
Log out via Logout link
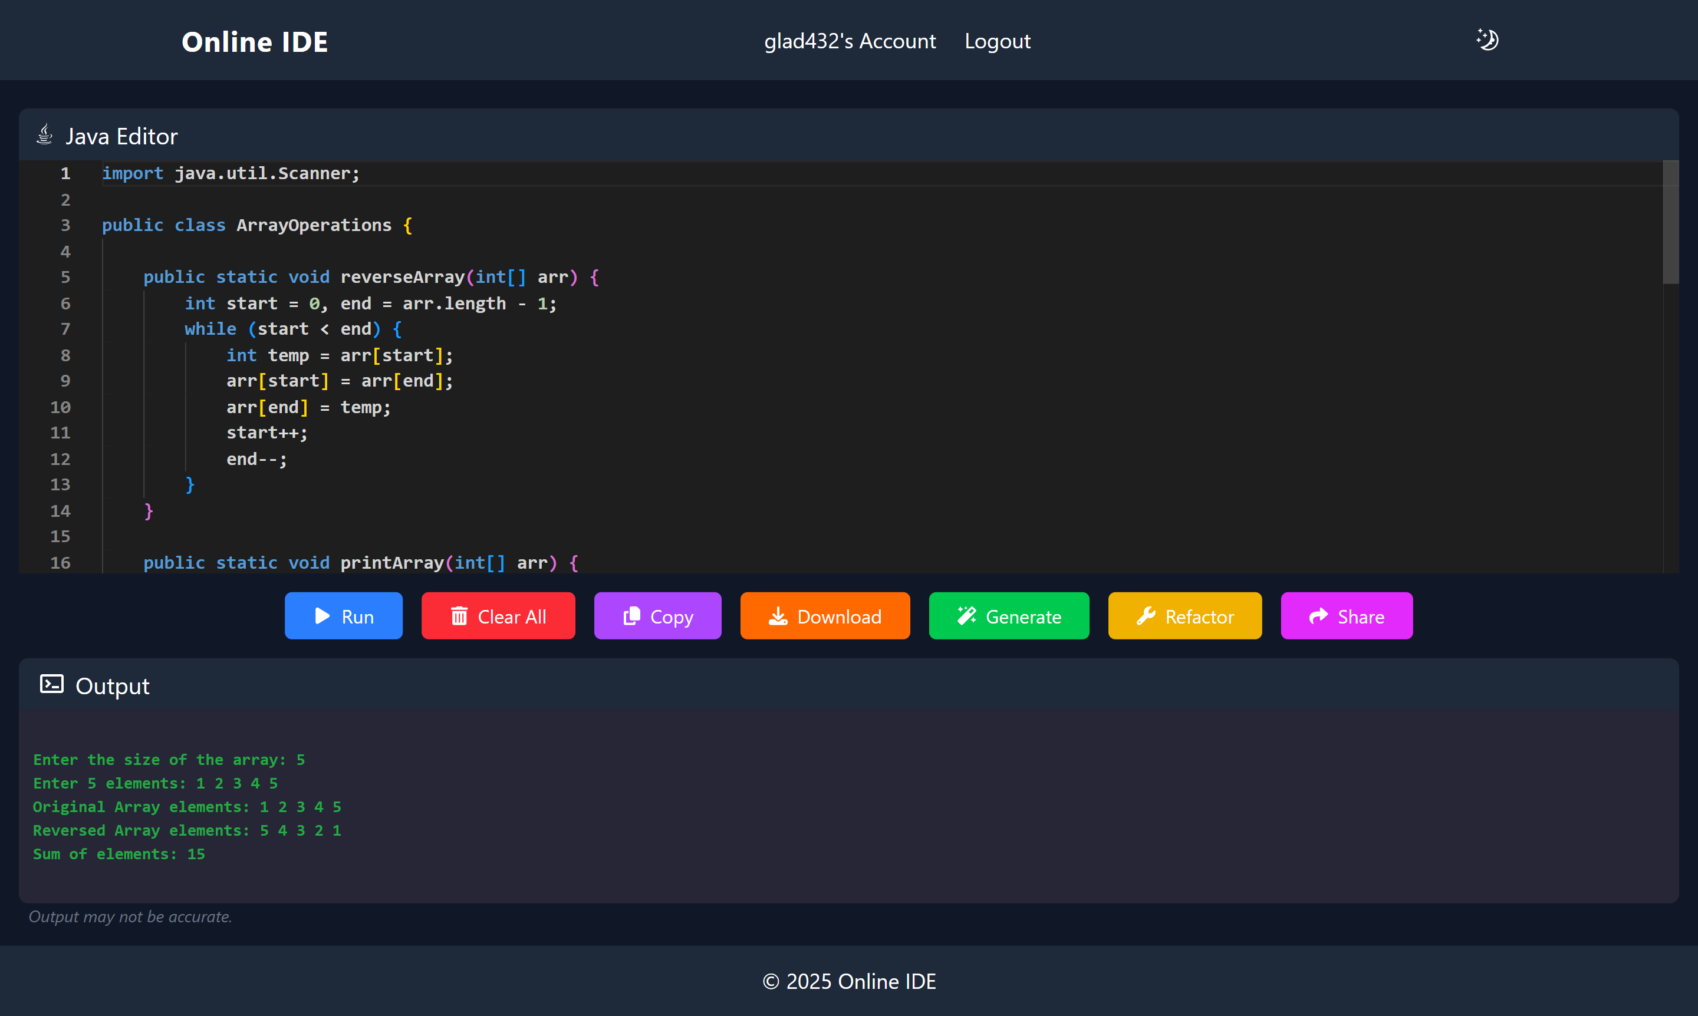[x=998, y=41]
